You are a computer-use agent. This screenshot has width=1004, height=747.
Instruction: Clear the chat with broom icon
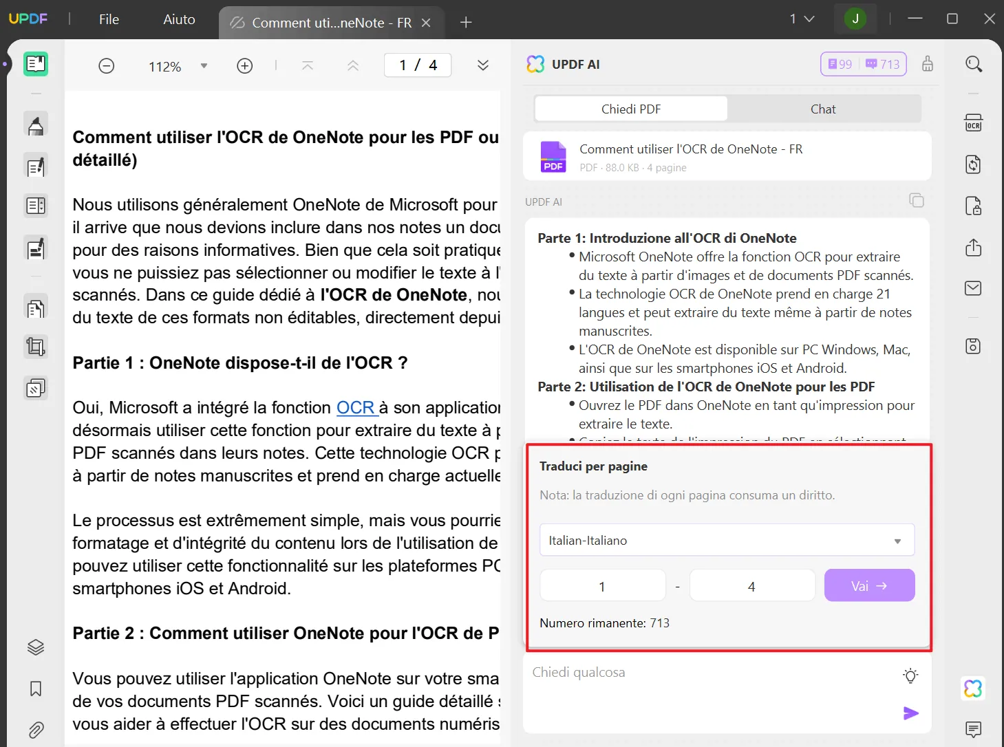[928, 64]
